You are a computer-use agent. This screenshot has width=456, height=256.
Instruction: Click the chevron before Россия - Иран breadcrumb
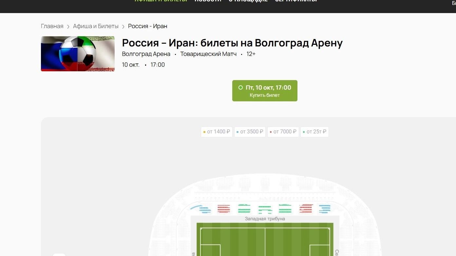click(123, 26)
